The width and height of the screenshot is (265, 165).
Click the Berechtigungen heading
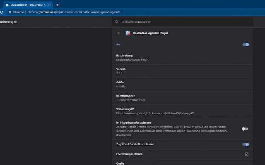[125, 96]
